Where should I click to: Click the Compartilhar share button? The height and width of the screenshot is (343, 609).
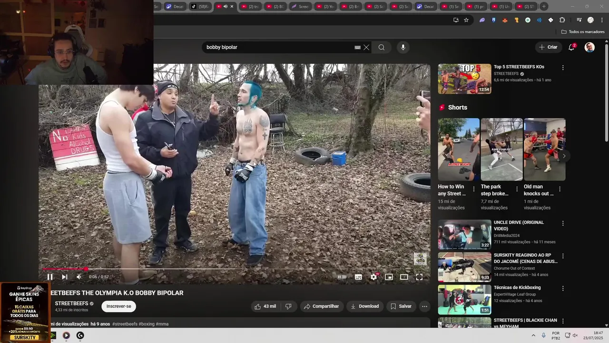321,306
